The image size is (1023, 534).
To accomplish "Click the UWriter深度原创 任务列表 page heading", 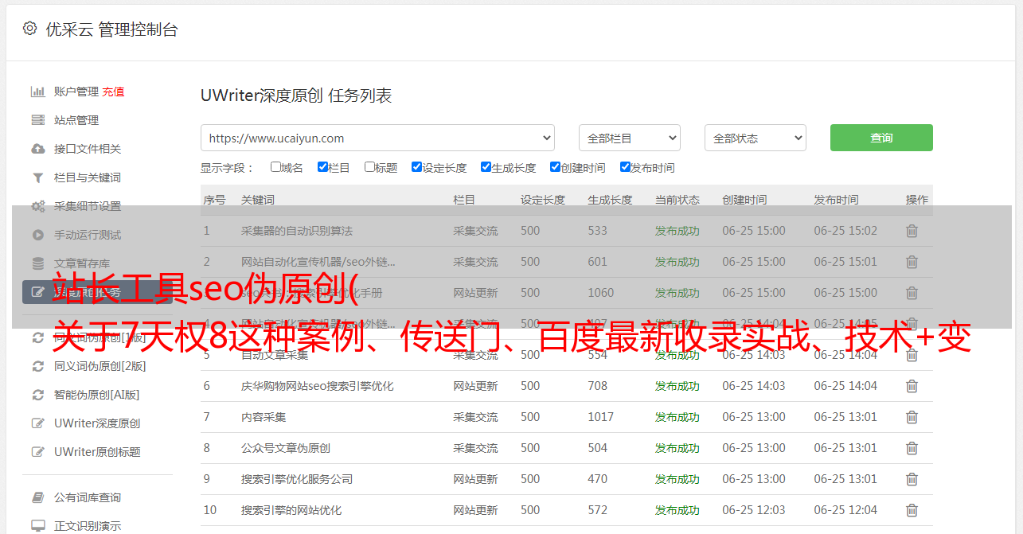I will [x=296, y=96].
